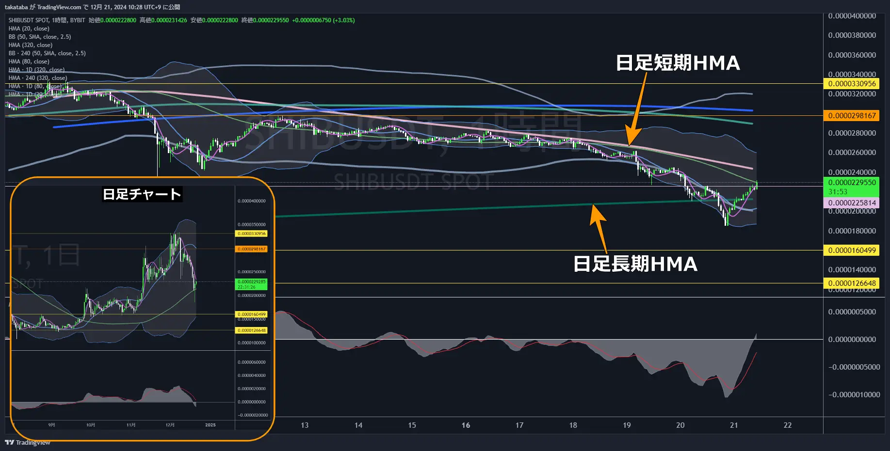Screen dimensions: 890x451
Task: Select the HMA · 1D (320, close) legend
Action: [x=36, y=70]
